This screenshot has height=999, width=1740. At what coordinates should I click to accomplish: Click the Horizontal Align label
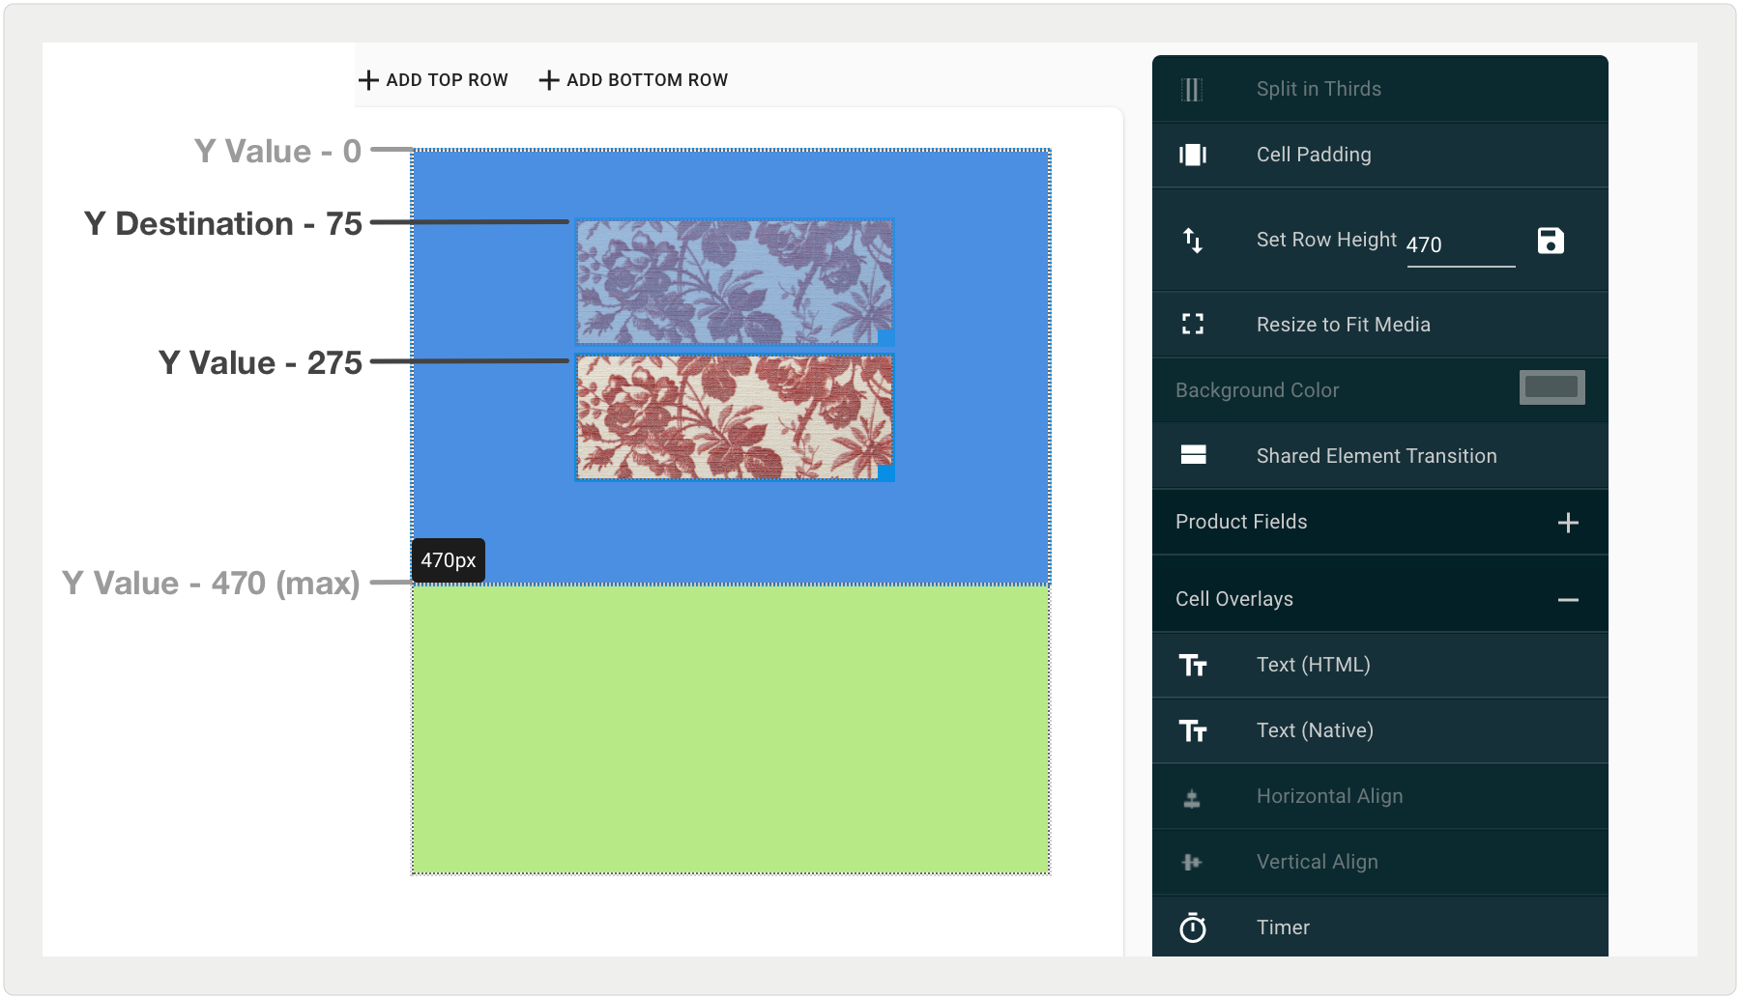click(x=1329, y=796)
